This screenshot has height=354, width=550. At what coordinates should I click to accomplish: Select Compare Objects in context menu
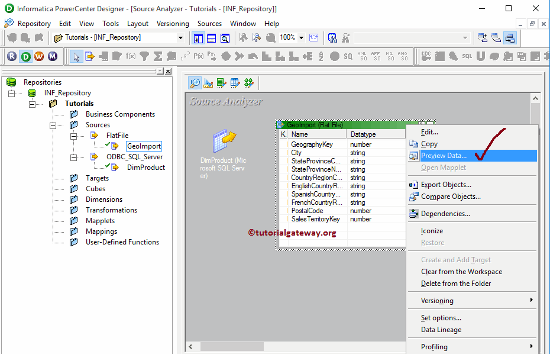(472, 197)
